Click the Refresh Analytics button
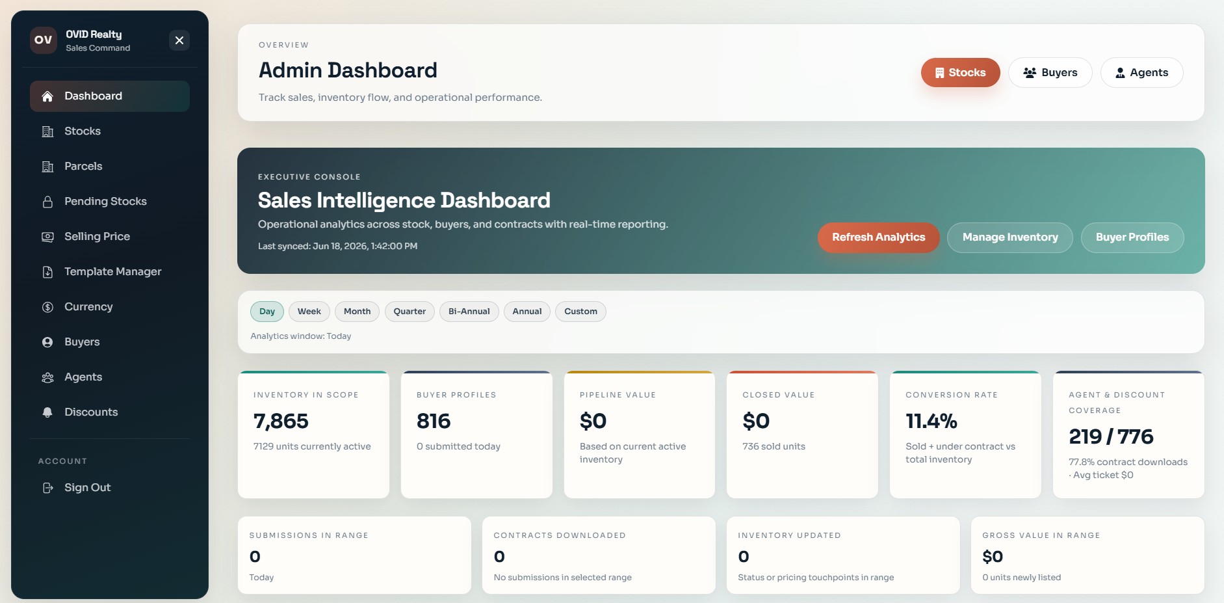The width and height of the screenshot is (1224, 603). coord(878,237)
